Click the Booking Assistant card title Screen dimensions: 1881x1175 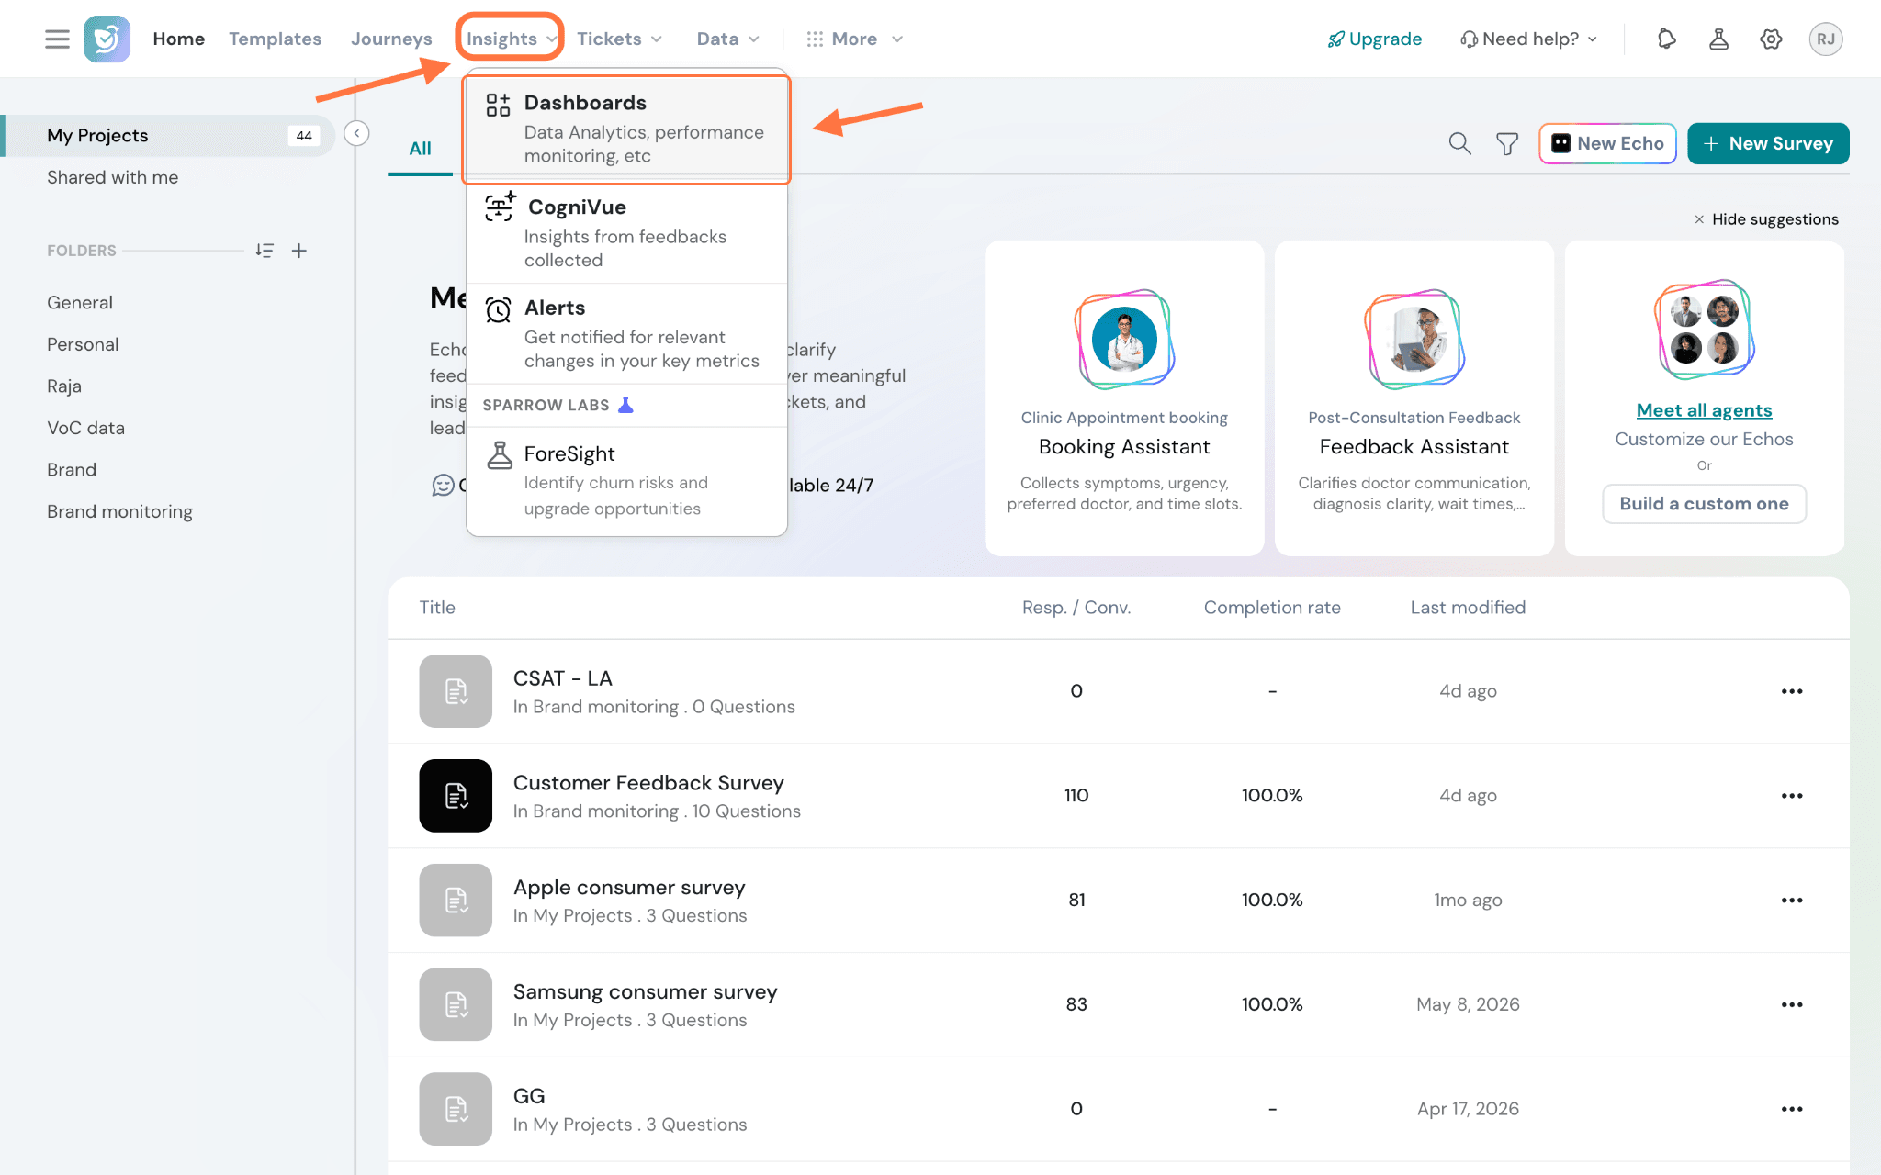tap(1124, 446)
